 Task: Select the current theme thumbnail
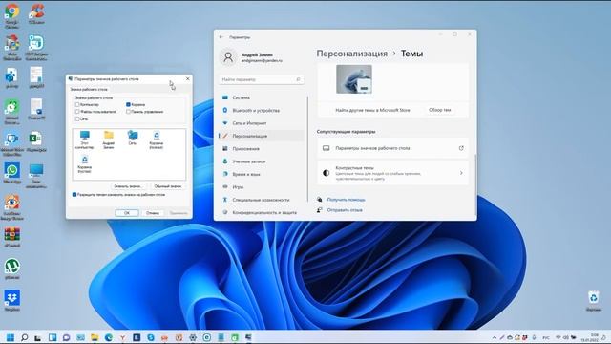(x=354, y=79)
